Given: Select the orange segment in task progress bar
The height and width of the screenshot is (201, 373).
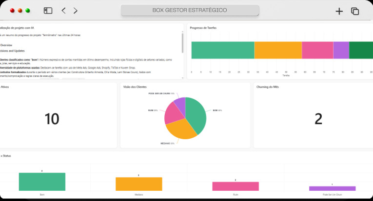Looking at the screenshot, I should pyautogui.click(x=278, y=50).
